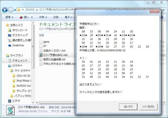
Task: Click the クイックピックの値を変更しますか？ text
Action: point(101,92)
